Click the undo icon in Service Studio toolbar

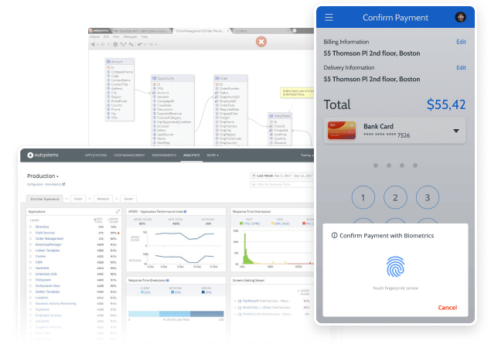tap(140, 45)
